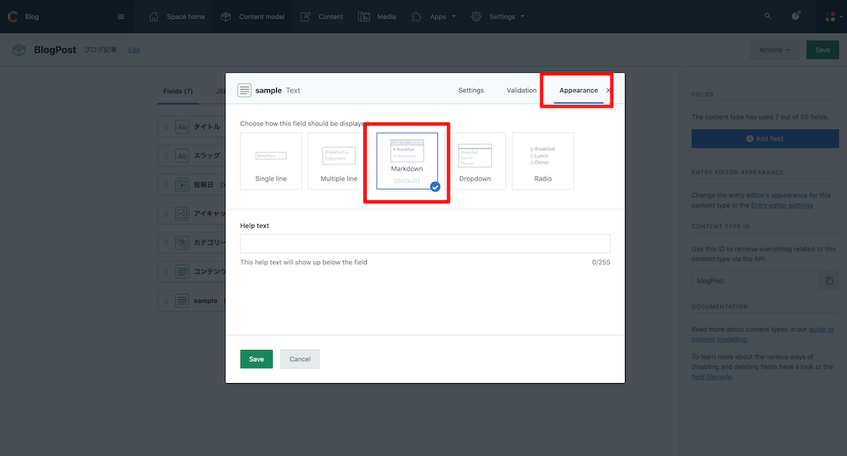
Task: Click the image icon of the アイキャッチ field
Action: click(183, 214)
